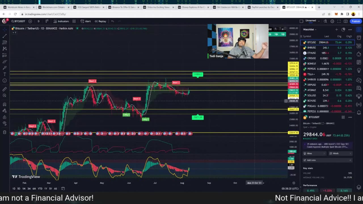The height and width of the screenshot is (204, 363).
Task: Select the zoom in tool
Action: click(5, 95)
